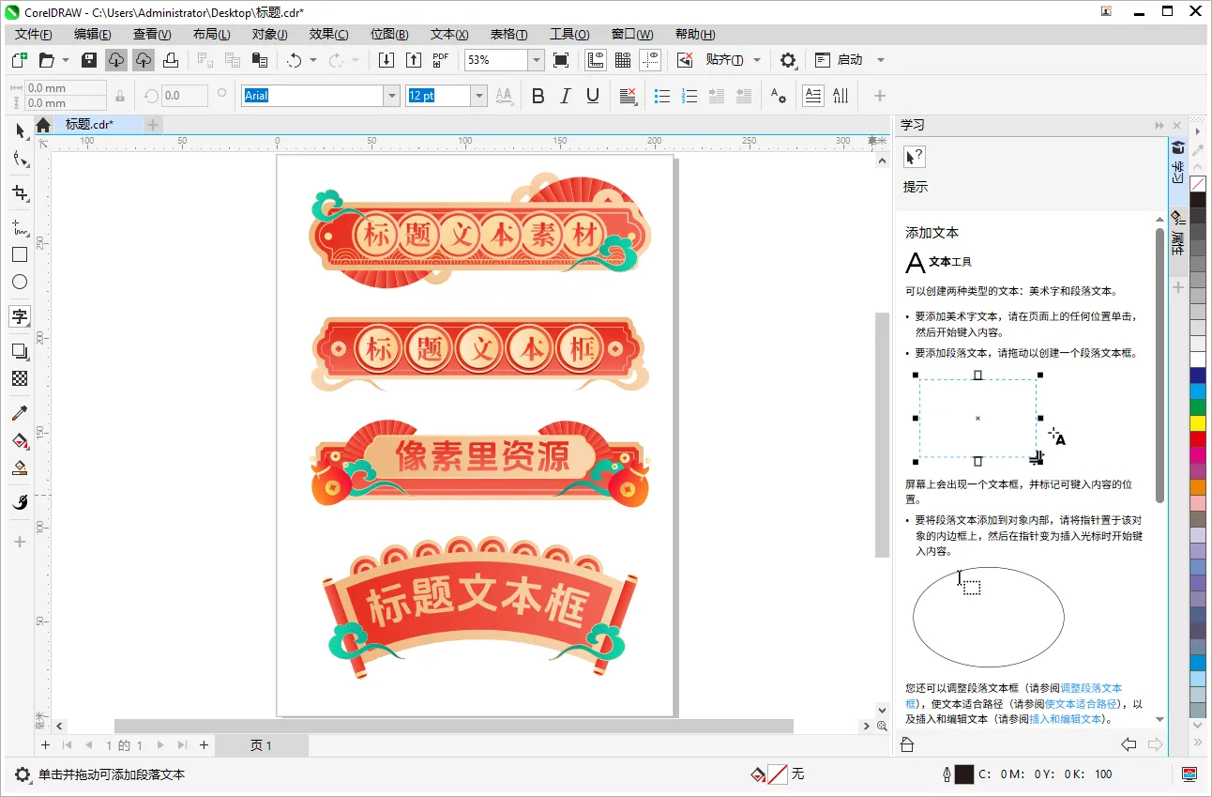Click the Publish to PDF icon
This screenshot has height=797, width=1212.
[441, 60]
